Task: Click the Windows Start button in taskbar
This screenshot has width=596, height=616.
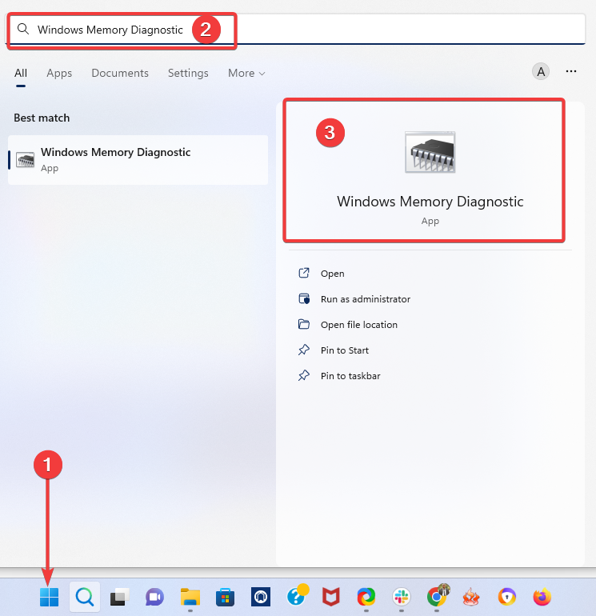Action: (x=49, y=597)
